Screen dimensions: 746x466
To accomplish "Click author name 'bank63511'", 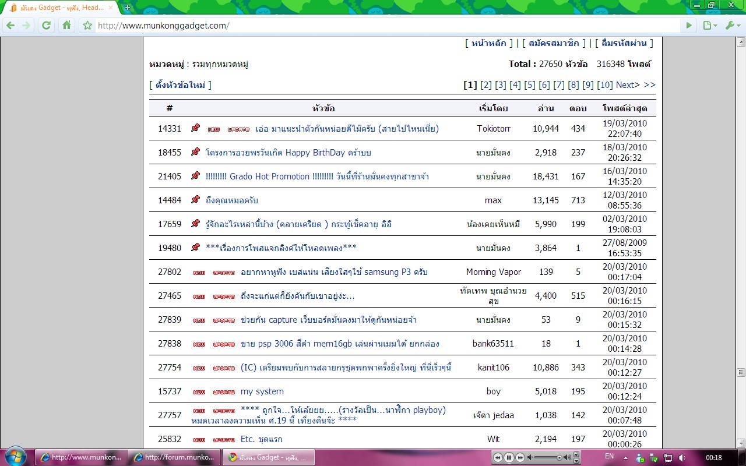I will [x=494, y=344].
